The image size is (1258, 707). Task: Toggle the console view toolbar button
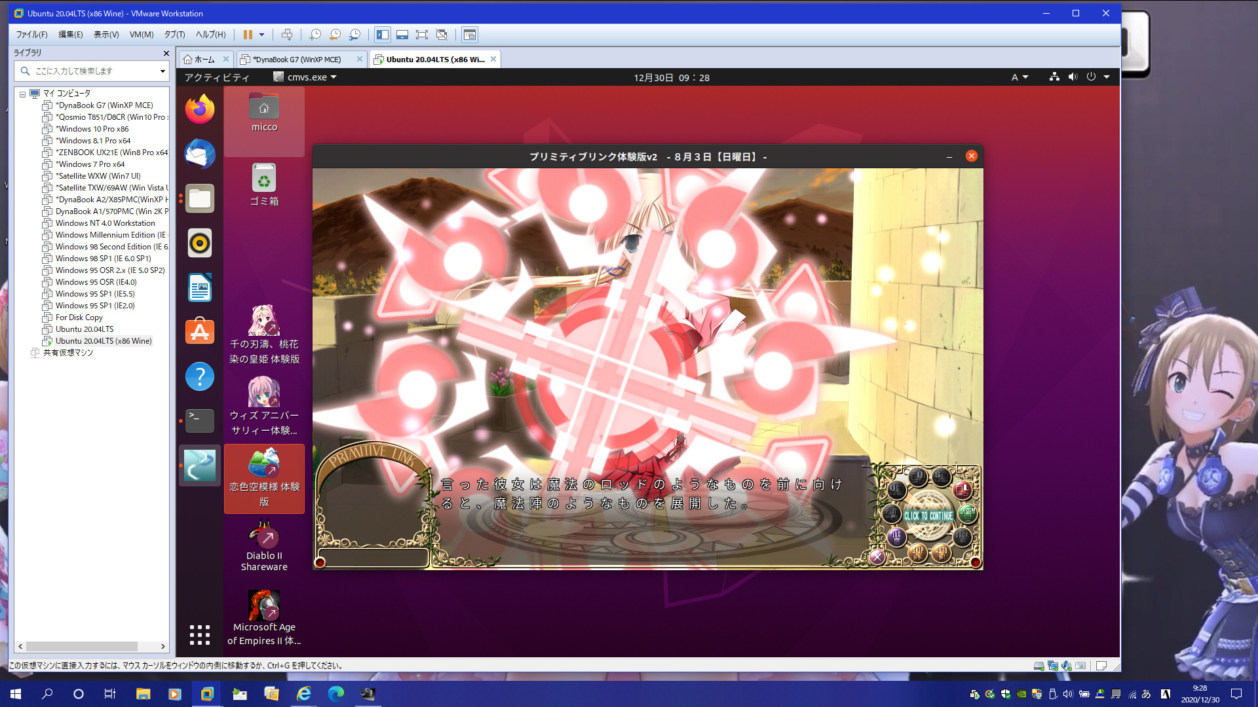coord(470,35)
